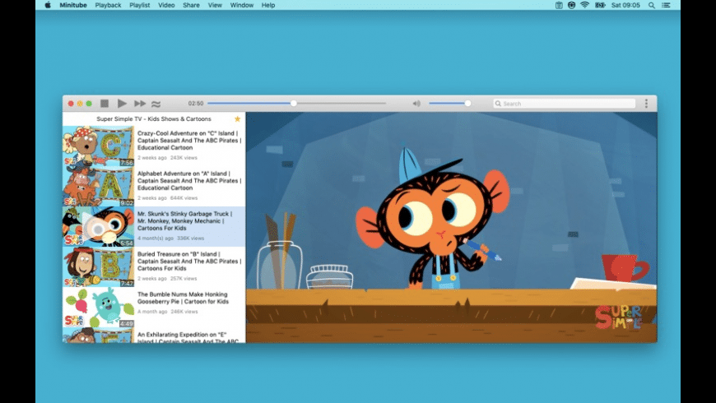Minimize Minitube with the yellow button
The image size is (716, 403).
pos(80,104)
